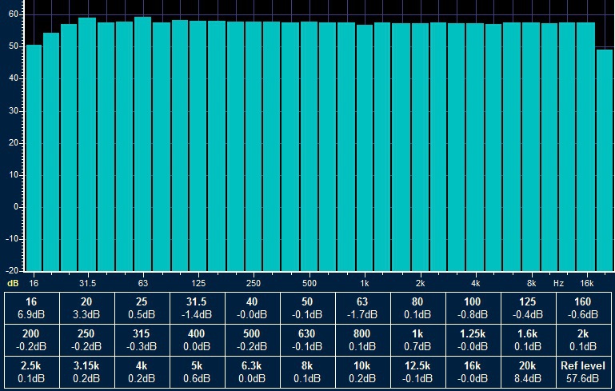The height and width of the screenshot is (391, 615).
Task: Select the 160 Hz band cell
Action: (x=583, y=308)
